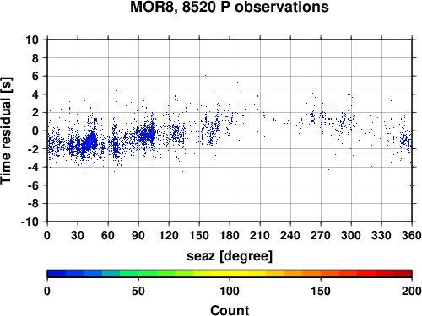This screenshot has height=316, width=422.
Task: Click the seaz [degree] axis label
Action: (x=230, y=256)
